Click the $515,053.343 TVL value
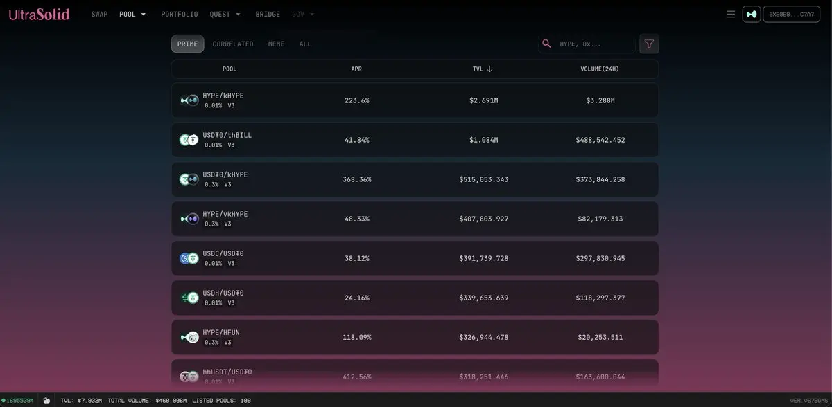Viewport: 832px width, 407px height. (x=484, y=179)
